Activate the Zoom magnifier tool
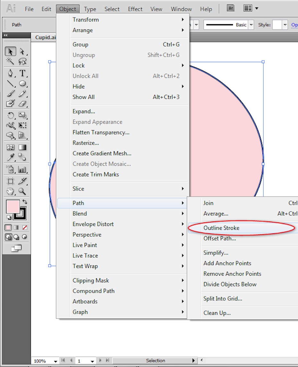Image resolution: width=298 pixels, height=367 pixels. pyautogui.click(x=22, y=191)
